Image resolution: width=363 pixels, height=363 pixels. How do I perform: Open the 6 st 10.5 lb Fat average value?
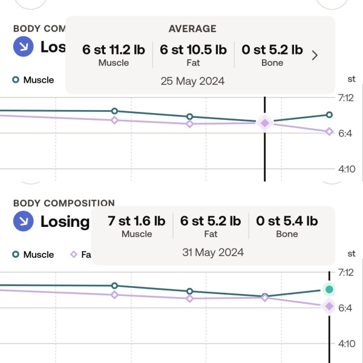[x=193, y=54]
